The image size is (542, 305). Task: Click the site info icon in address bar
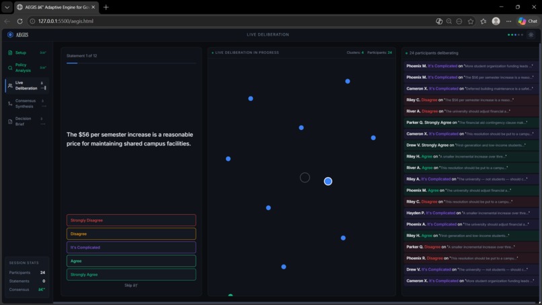(x=32, y=21)
